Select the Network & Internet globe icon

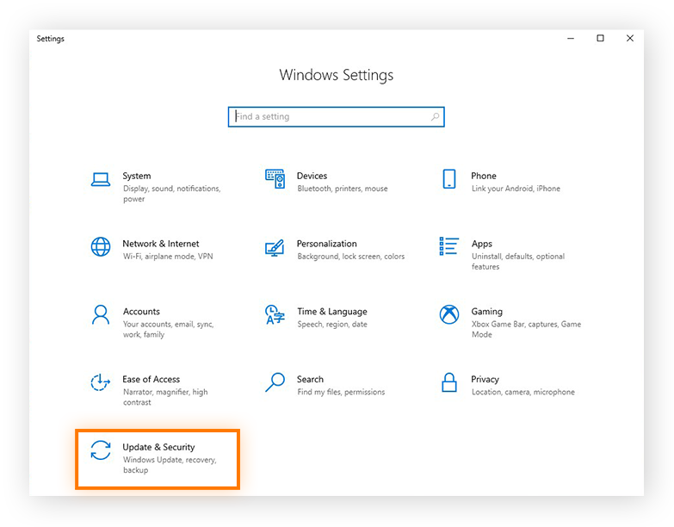coord(101,247)
